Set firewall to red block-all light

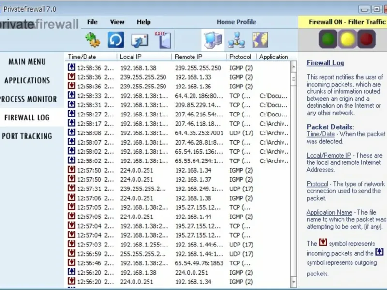[x=367, y=39]
